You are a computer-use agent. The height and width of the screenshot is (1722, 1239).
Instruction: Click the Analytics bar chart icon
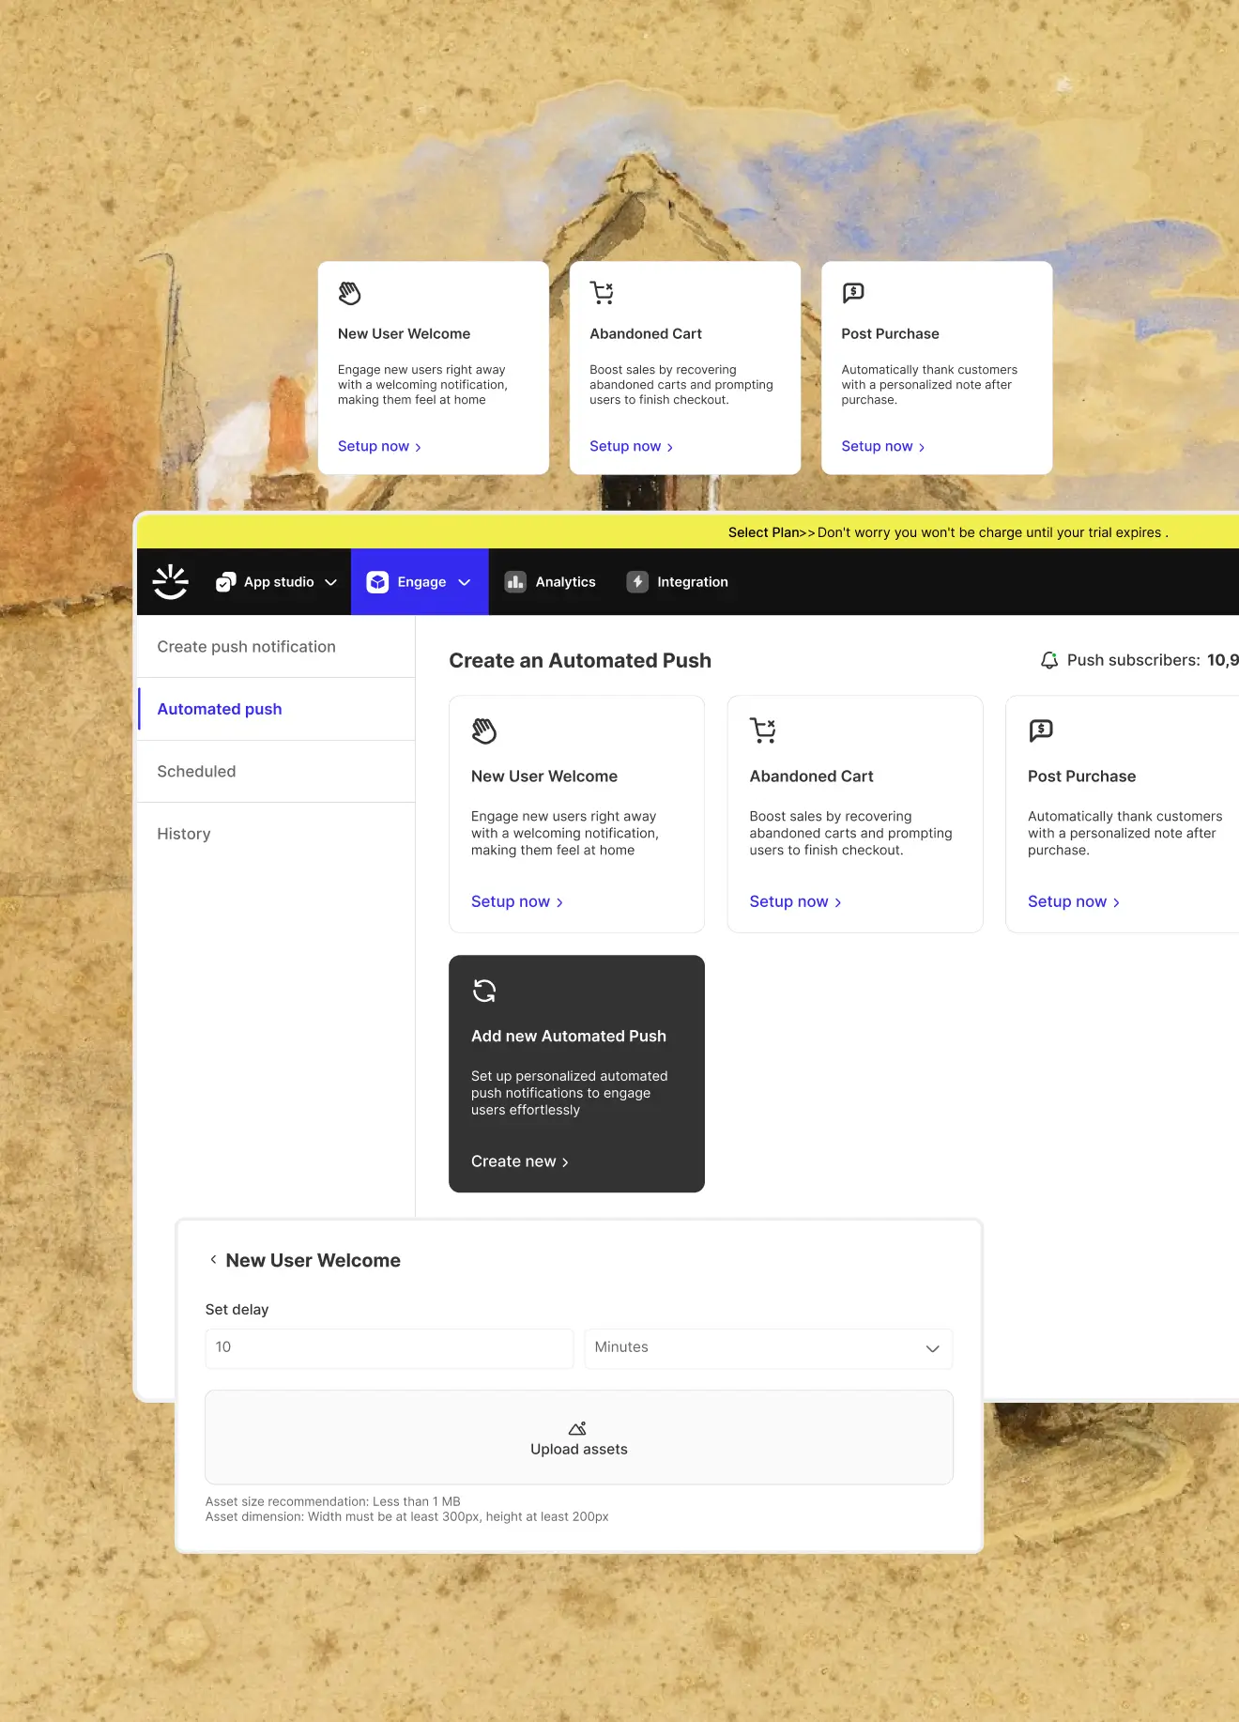[x=515, y=582]
